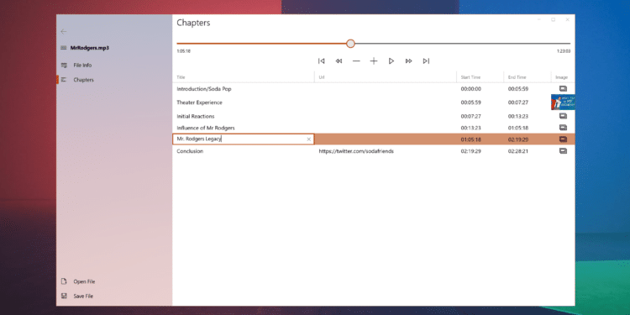Click the twitter.com/sodafriends URL cell
The image size is (630, 315).
(356, 151)
